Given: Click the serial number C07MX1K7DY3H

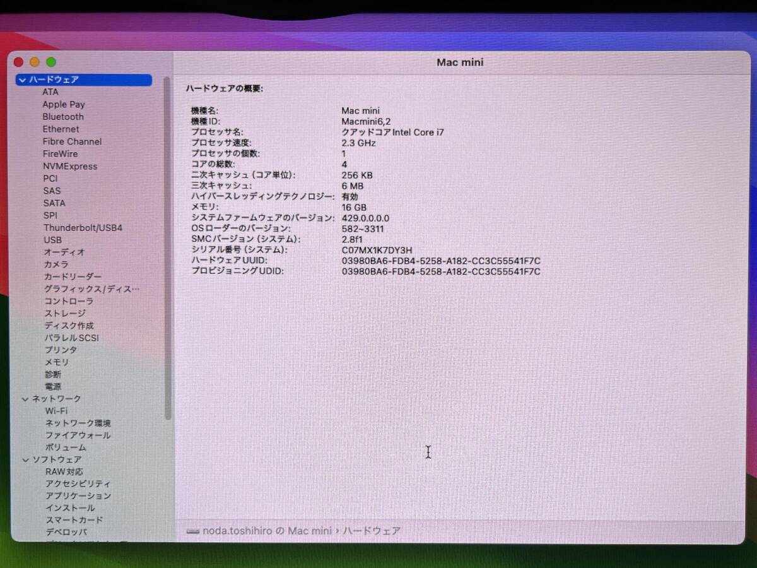Looking at the screenshot, I should 377,251.
